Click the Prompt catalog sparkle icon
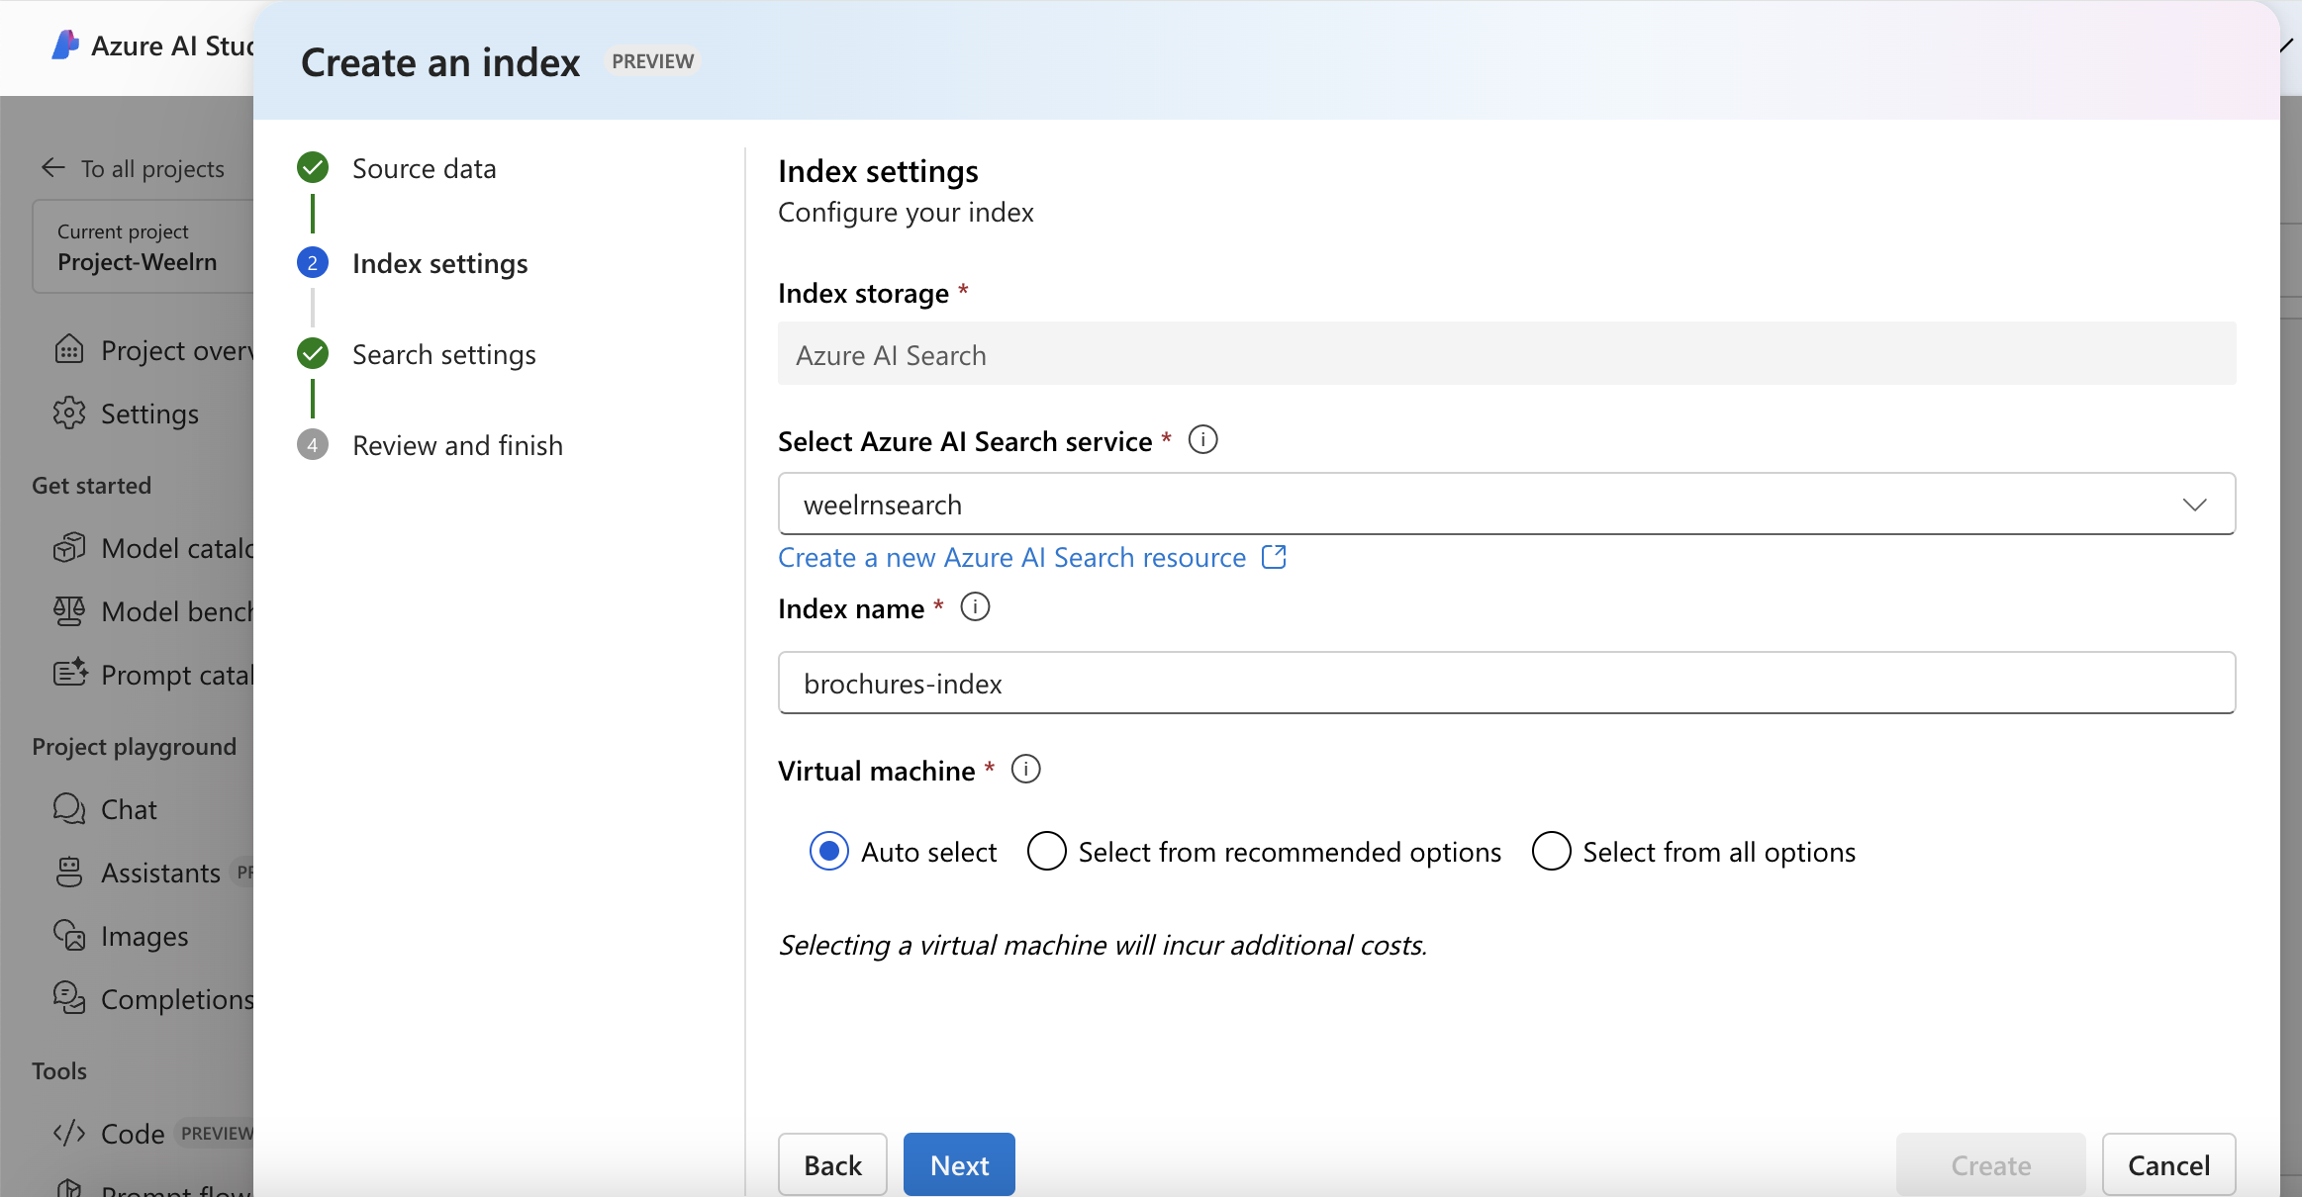2302x1197 pixels. [69, 675]
